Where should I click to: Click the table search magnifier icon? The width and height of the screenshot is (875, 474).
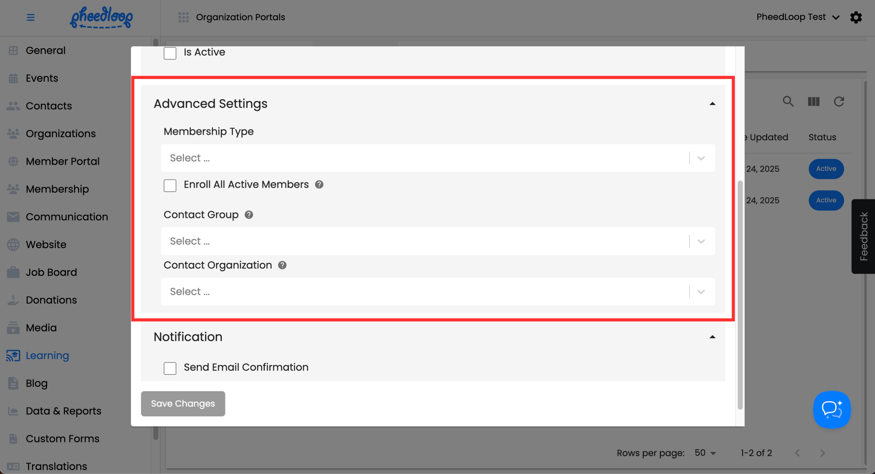(788, 102)
